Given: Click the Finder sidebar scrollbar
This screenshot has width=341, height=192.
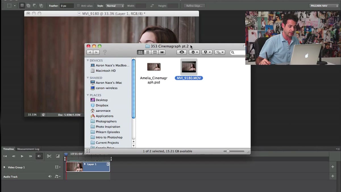Looking at the screenshot, I should pyautogui.click(x=134, y=88).
